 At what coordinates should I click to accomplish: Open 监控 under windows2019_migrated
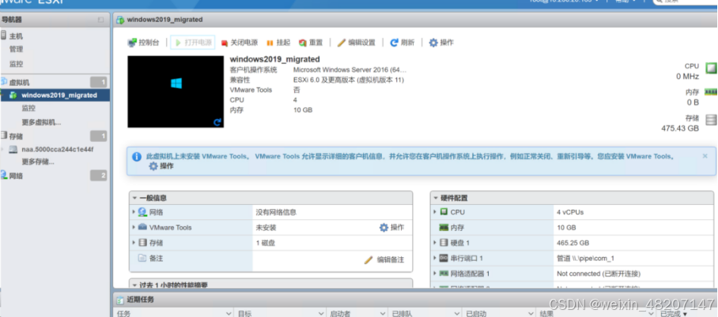click(x=28, y=108)
